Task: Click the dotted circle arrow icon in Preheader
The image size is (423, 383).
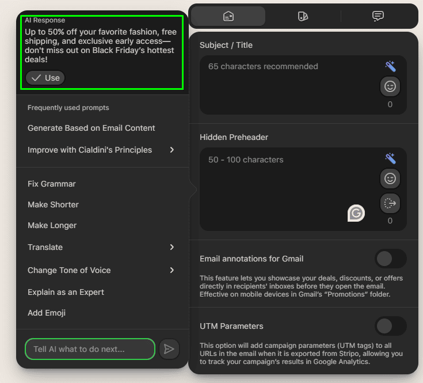Action: [390, 203]
